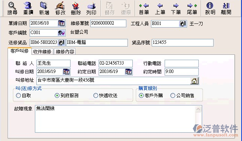Select the 快遞收送 radio option

click(96, 96)
